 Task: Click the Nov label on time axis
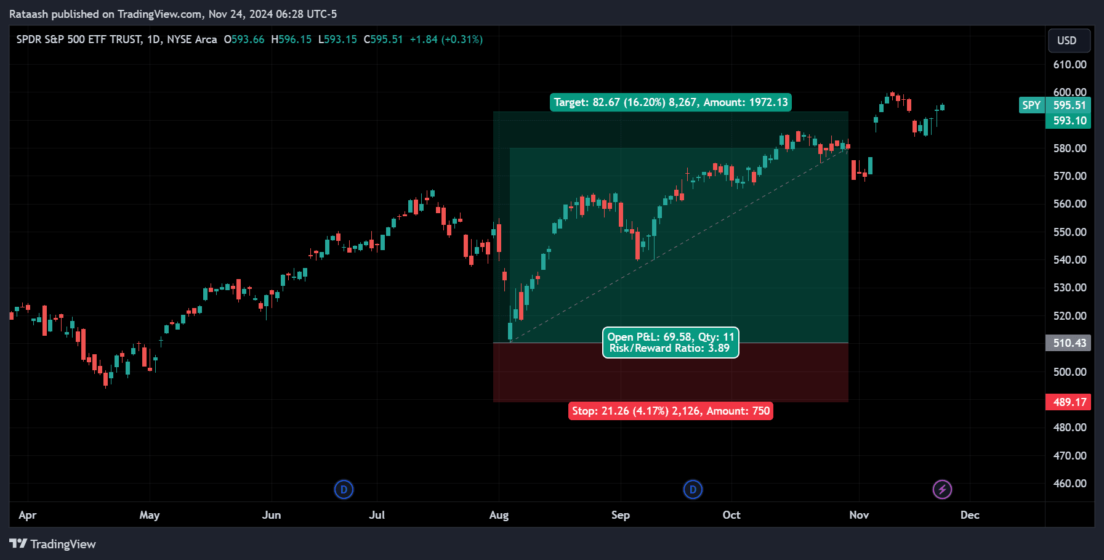click(x=859, y=515)
